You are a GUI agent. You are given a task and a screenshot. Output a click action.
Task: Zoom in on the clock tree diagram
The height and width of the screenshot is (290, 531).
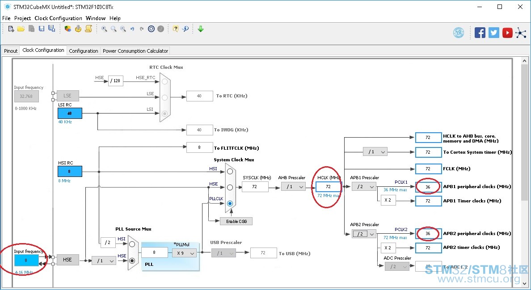point(104,29)
